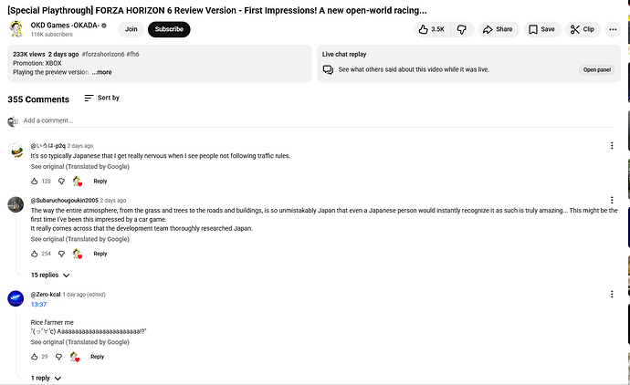Expand the 1 reply thread

46,378
